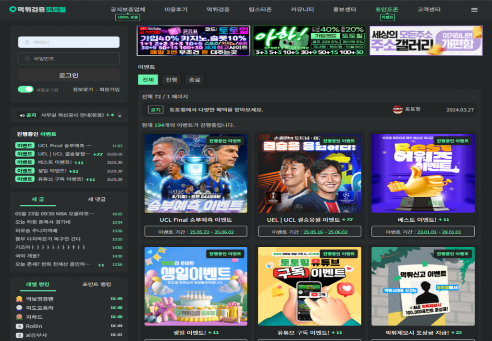Image resolution: width=492 pixels, height=341 pixels.
Task: Open 팁스터존 in the top navigation
Action: click(260, 10)
